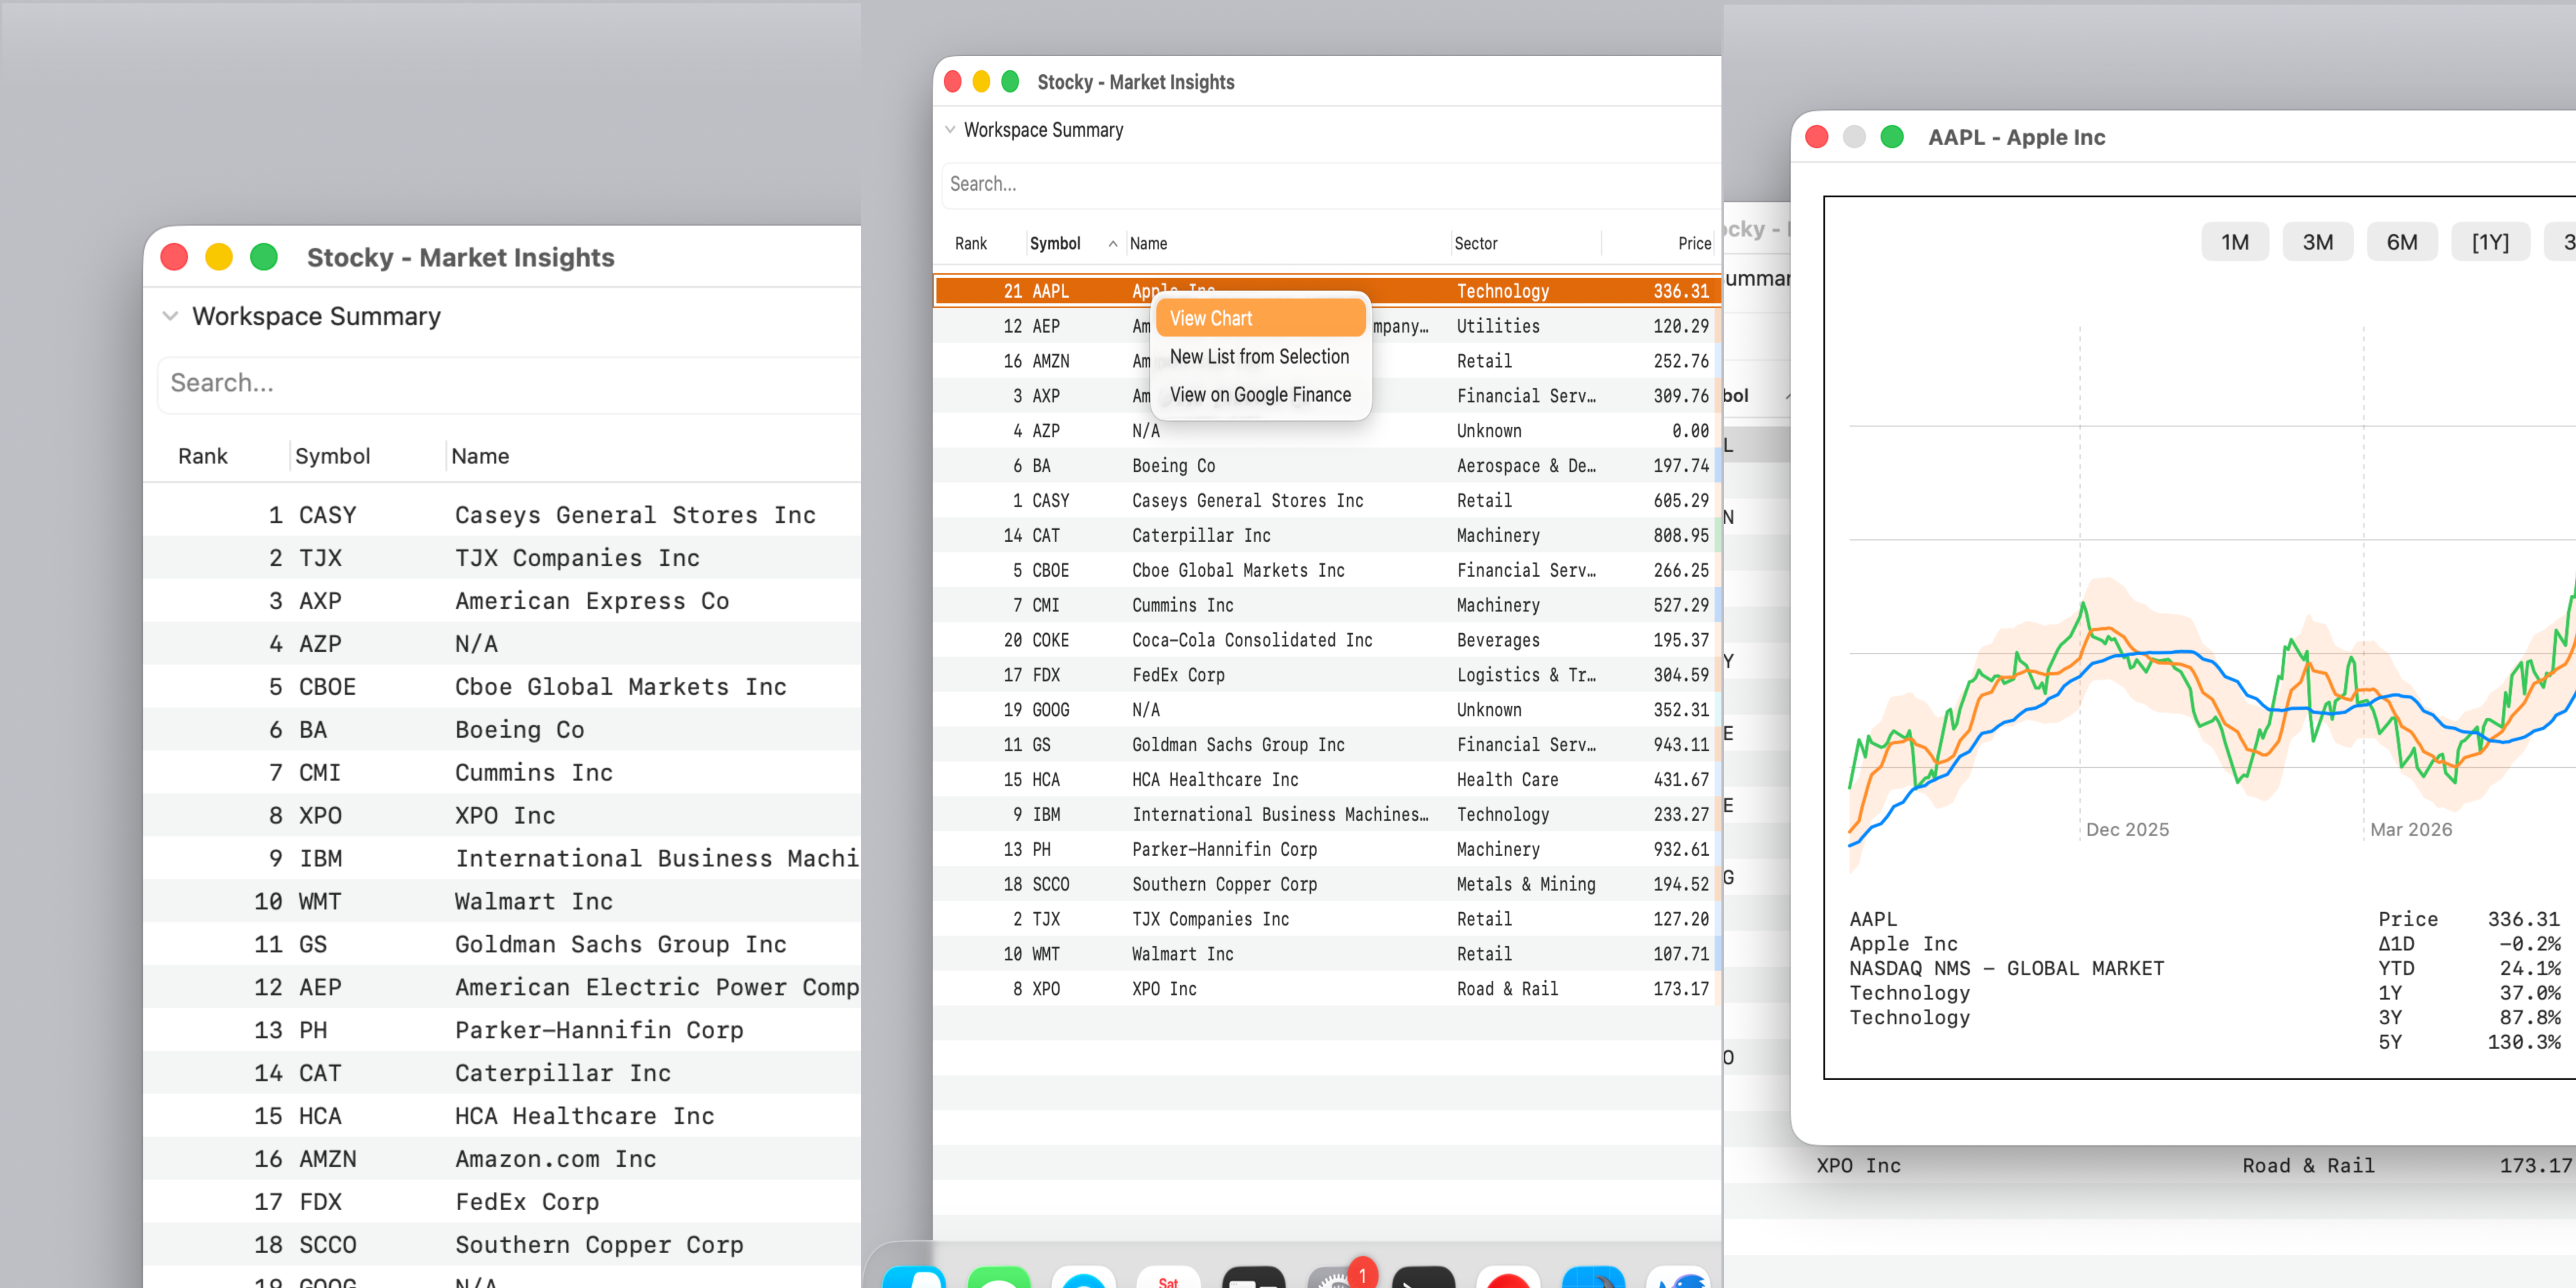Set the AAPL chart range to 3M

pyautogui.click(x=2317, y=242)
